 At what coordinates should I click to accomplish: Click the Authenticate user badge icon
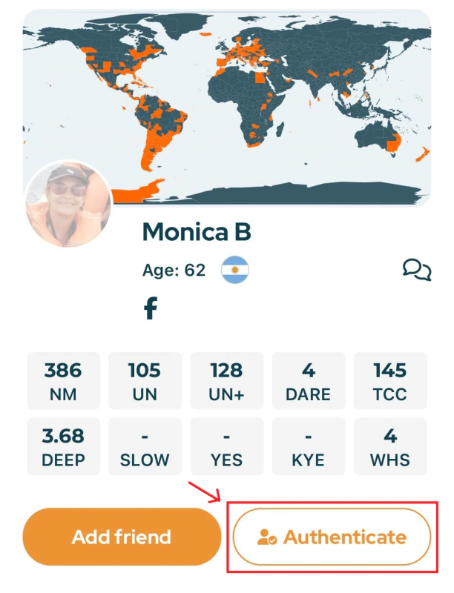[267, 537]
